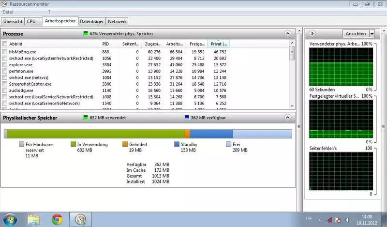Click the network status tray icon
Image resolution: width=387 pixels, height=227 pixels.
(x=328, y=220)
